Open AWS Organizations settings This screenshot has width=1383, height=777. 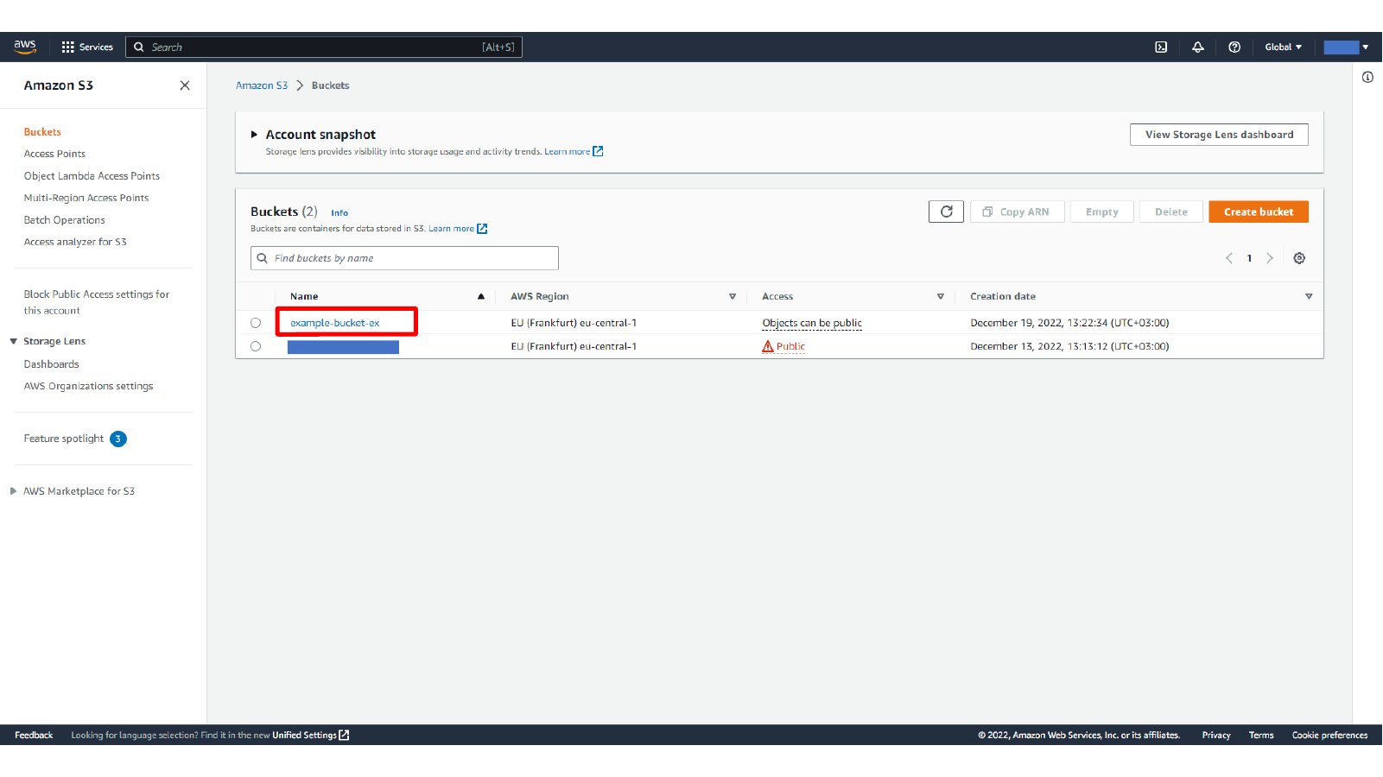coord(89,386)
